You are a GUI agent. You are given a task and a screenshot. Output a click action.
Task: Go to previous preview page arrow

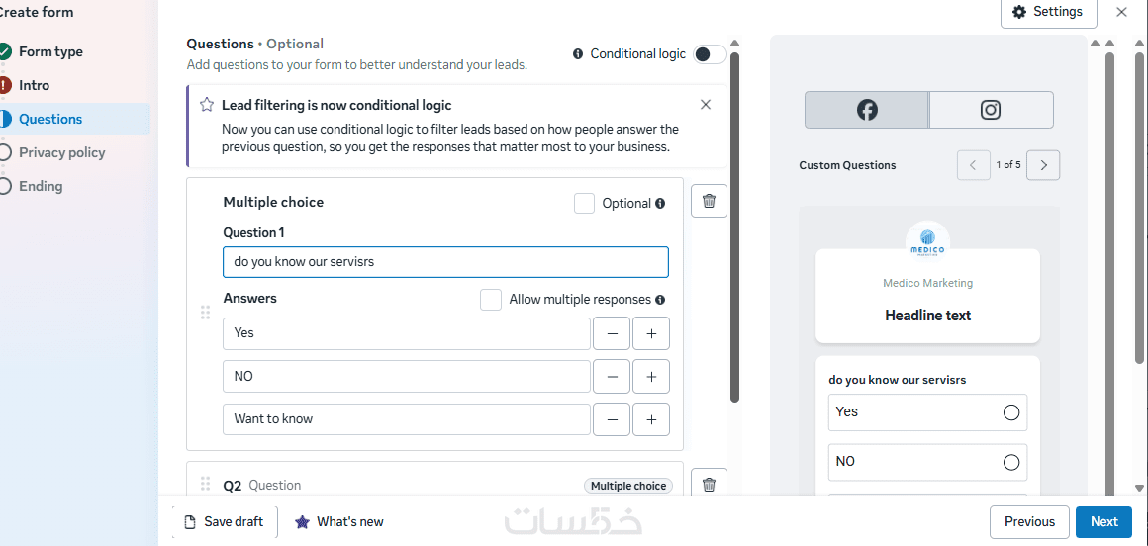click(973, 165)
